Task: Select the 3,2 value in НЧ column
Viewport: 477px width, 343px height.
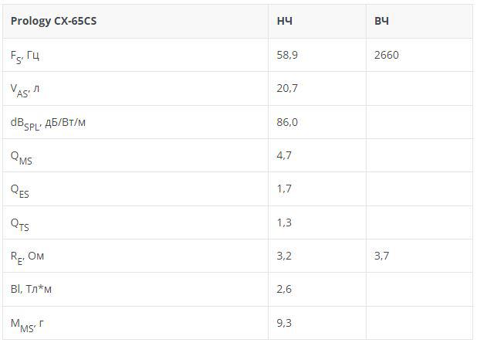Action: coord(284,255)
